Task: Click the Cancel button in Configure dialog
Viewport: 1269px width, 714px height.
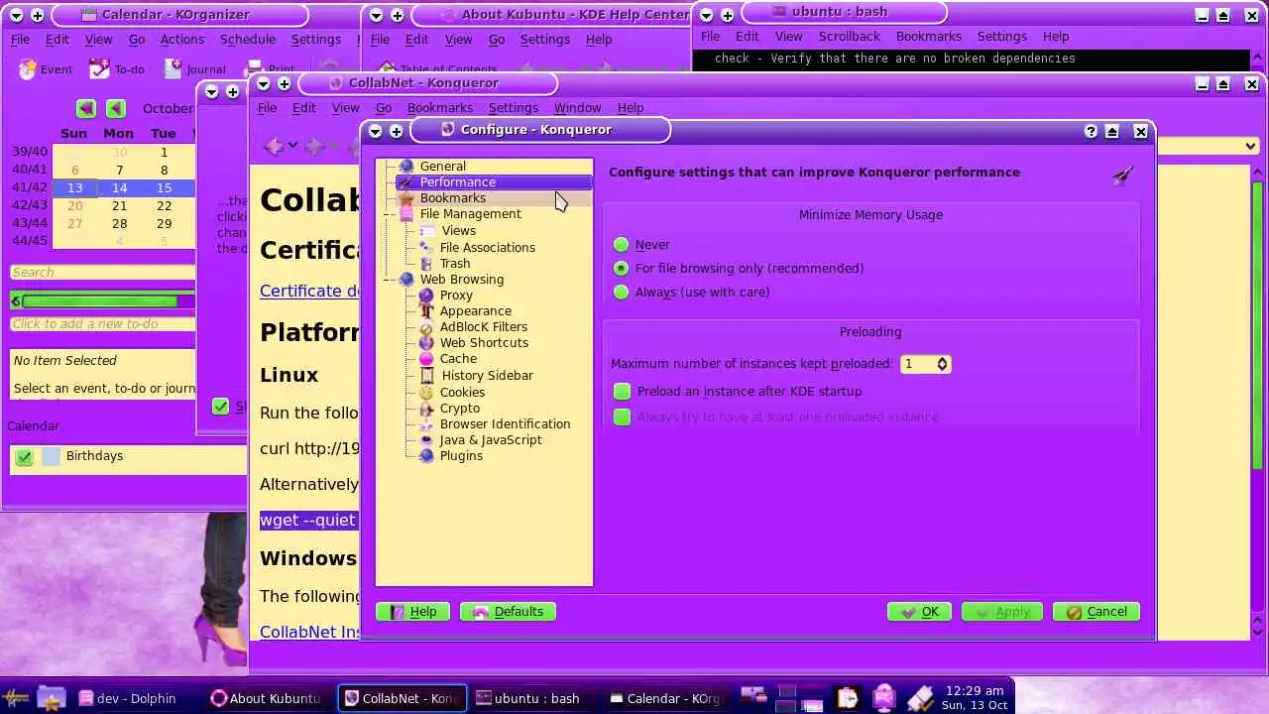Action: (x=1096, y=611)
